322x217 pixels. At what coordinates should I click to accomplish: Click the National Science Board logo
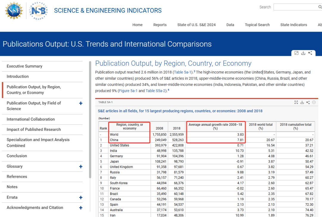pyautogui.click(x=38, y=11)
